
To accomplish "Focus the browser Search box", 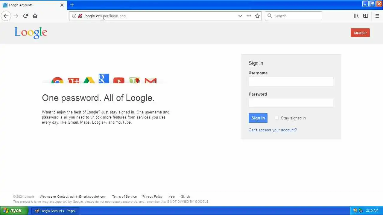I will point(293,16).
